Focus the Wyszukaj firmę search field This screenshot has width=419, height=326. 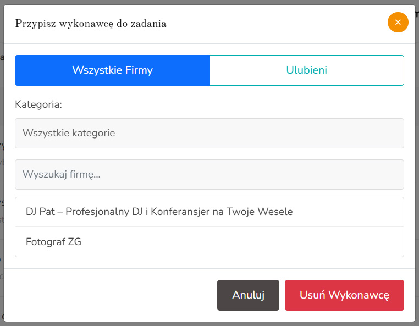(209, 174)
